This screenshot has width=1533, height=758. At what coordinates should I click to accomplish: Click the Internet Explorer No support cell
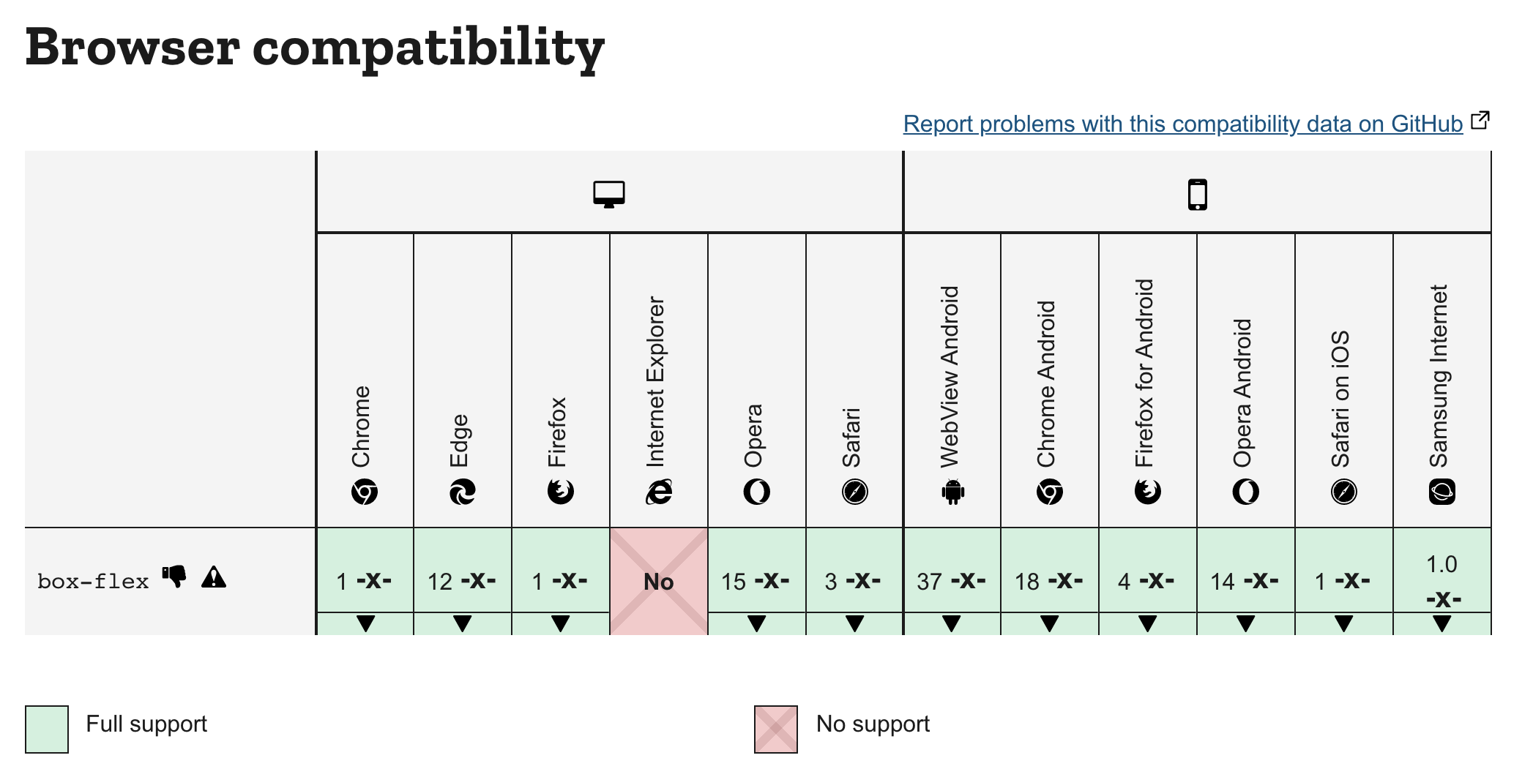point(659,581)
